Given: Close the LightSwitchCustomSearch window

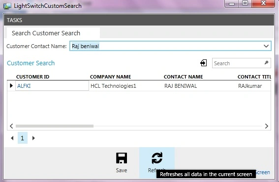Looking at the screenshot, I should [263, 3].
